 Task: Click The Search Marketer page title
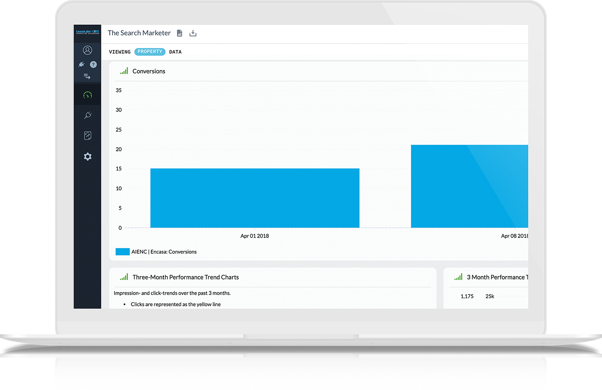[x=139, y=33]
